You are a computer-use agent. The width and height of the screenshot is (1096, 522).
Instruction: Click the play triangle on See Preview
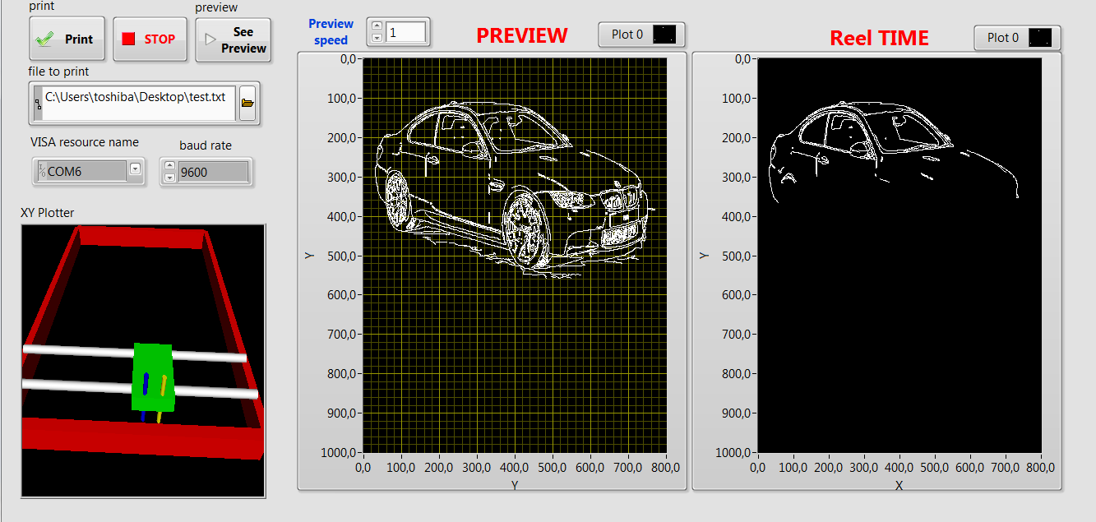point(211,39)
